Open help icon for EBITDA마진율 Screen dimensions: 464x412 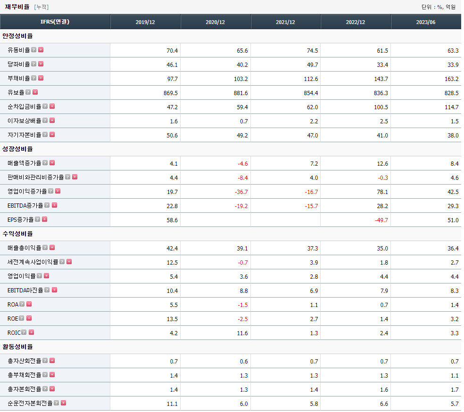[x=47, y=290]
